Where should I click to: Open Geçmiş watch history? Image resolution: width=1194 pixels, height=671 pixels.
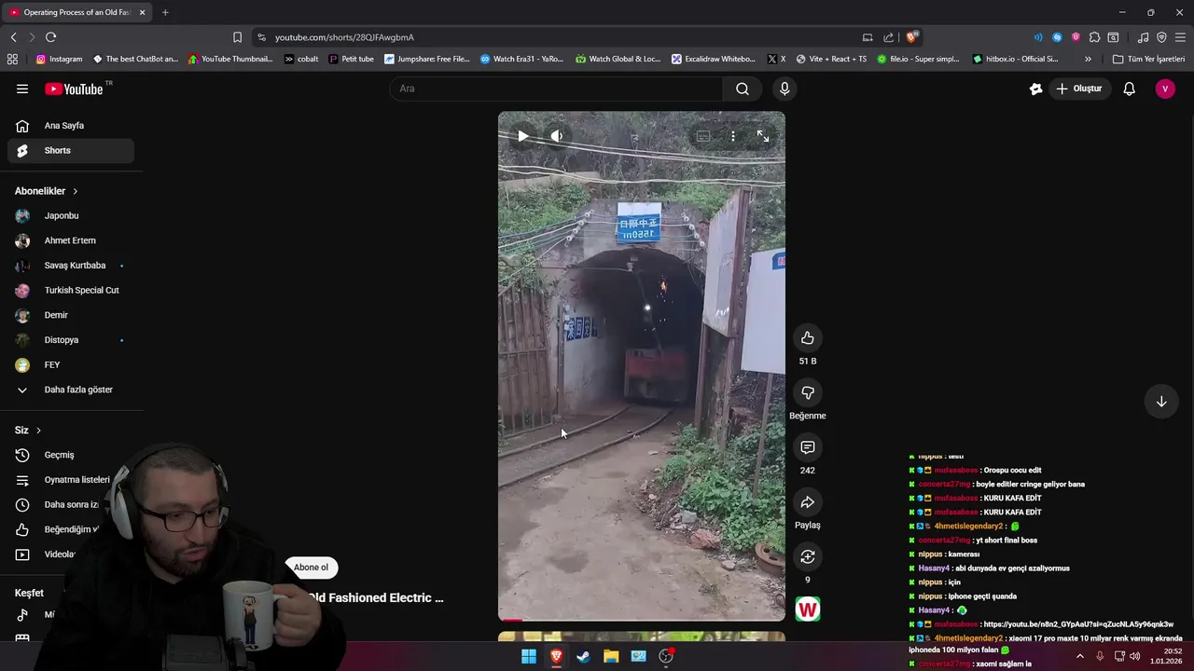71,455
